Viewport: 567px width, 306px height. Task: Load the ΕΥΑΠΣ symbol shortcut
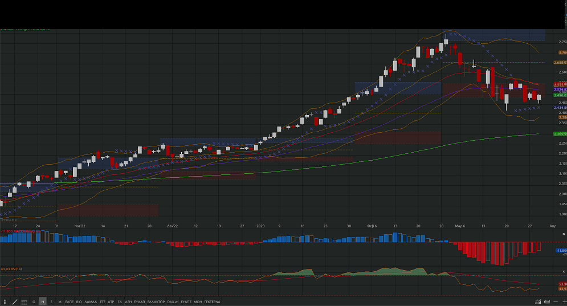186,301
